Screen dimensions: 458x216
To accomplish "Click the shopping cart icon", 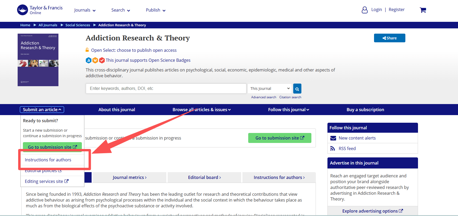I will point(423,10).
